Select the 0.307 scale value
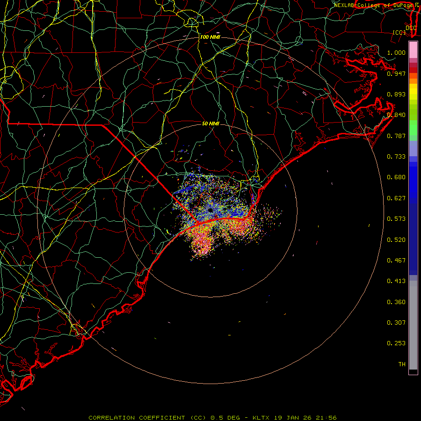The height and width of the screenshot is (421, 421). coord(396,323)
